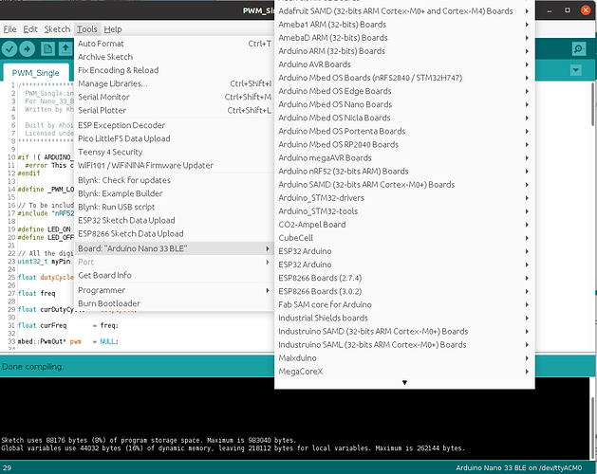Expand Arduino Mbed OS RP2040 Boards
597x474 pixels.
click(404, 144)
